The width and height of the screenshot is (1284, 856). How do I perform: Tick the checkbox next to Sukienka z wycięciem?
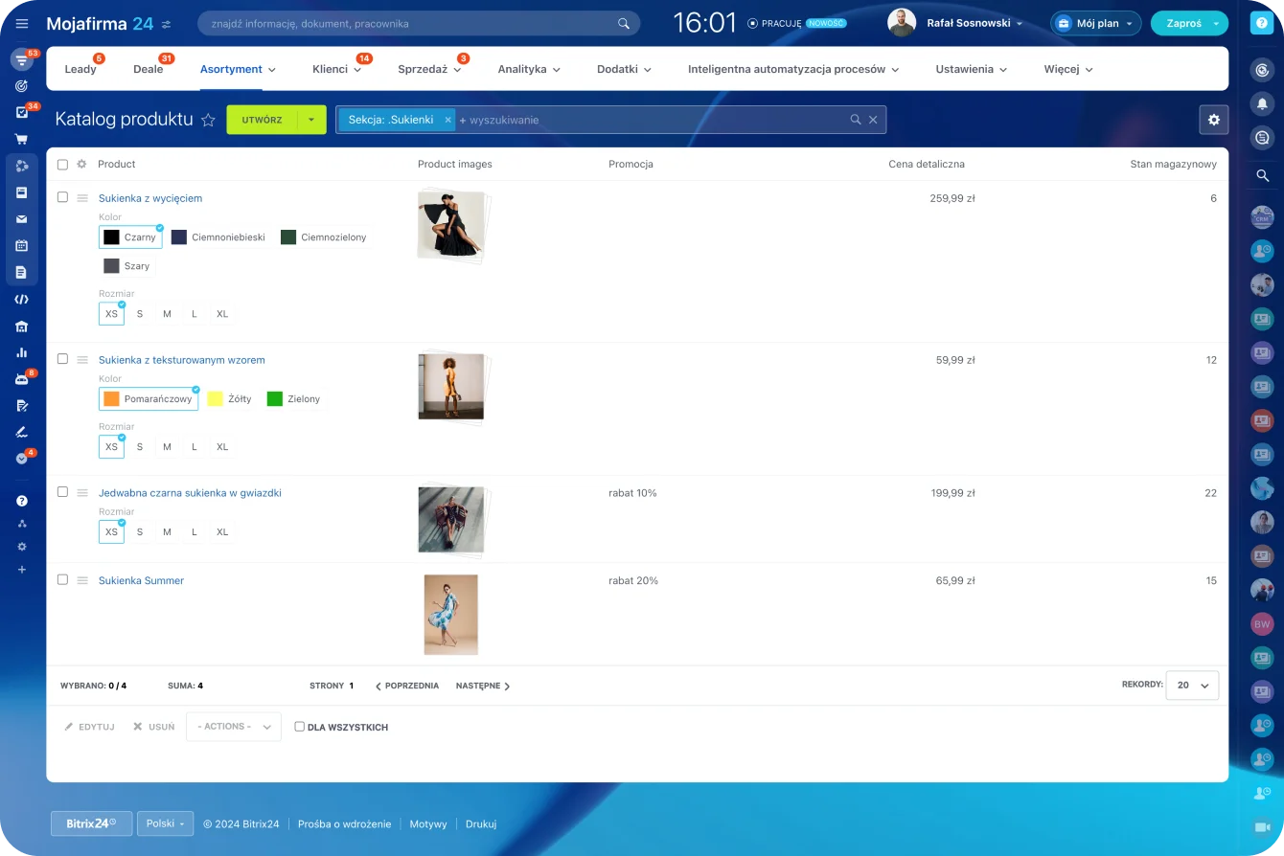(x=62, y=196)
